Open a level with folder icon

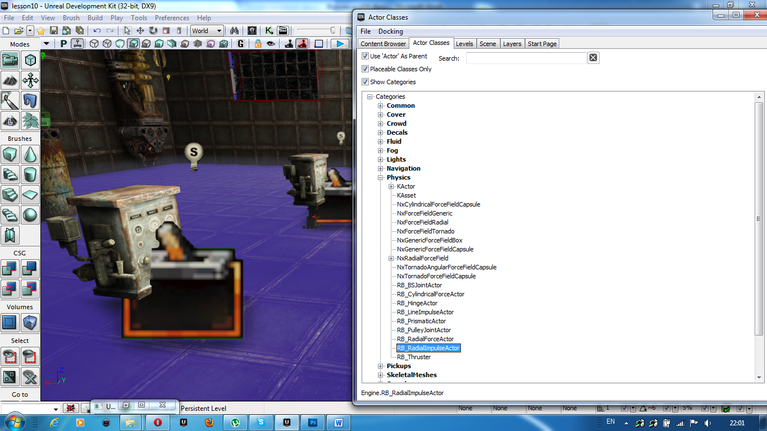click(x=19, y=31)
